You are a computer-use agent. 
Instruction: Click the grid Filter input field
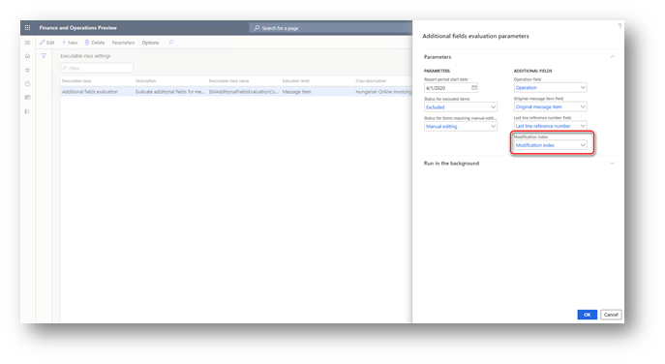[x=97, y=68]
